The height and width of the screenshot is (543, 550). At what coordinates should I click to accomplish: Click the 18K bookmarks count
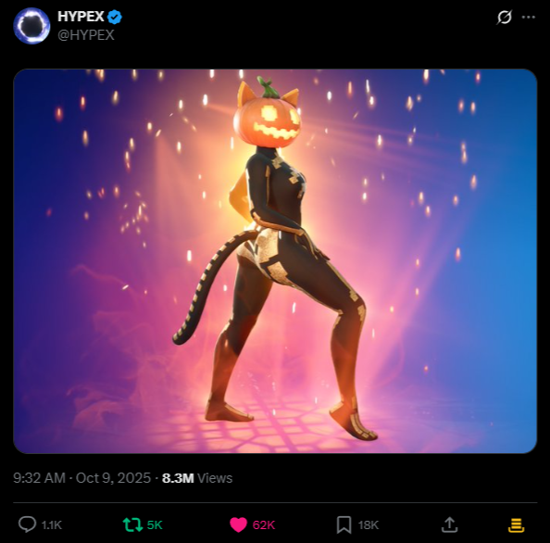click(x=369, y=525)
